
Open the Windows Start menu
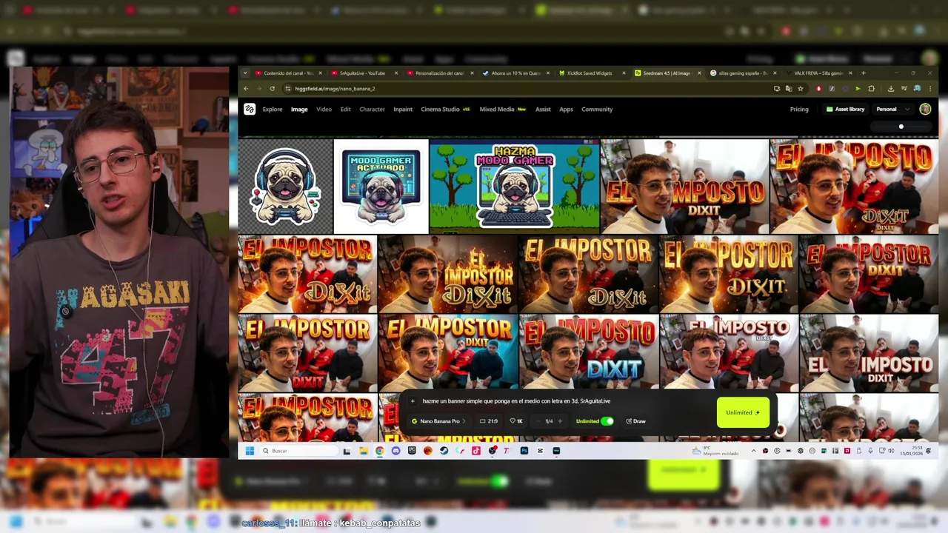coord(250,451)
